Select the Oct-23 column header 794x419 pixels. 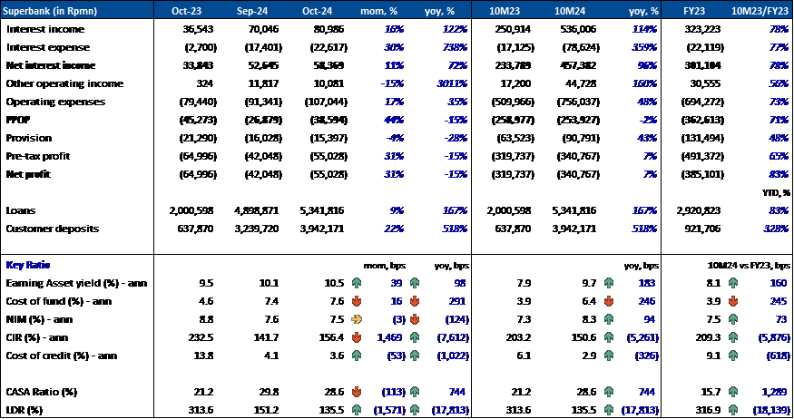(186, 11)
